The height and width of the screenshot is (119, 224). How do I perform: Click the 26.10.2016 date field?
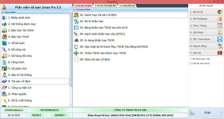[x=14, y=115]
